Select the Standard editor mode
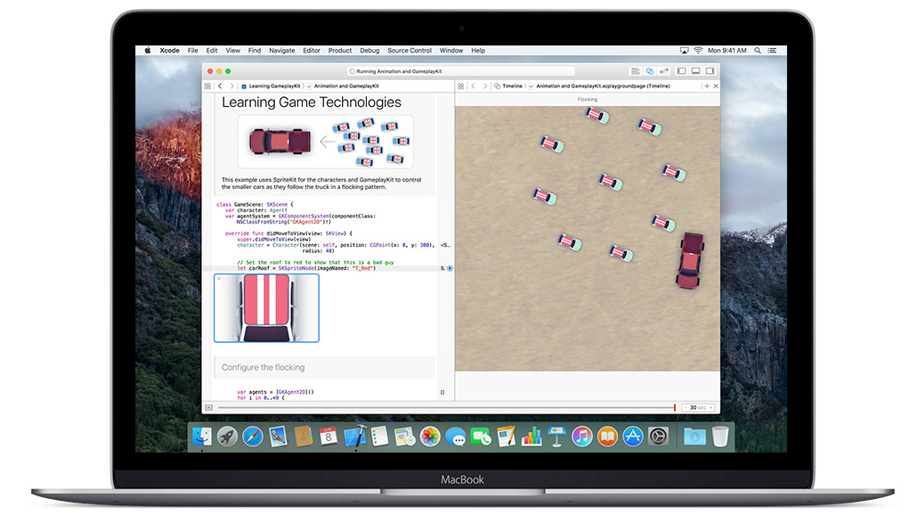910x515 pixels. point(636,71)
